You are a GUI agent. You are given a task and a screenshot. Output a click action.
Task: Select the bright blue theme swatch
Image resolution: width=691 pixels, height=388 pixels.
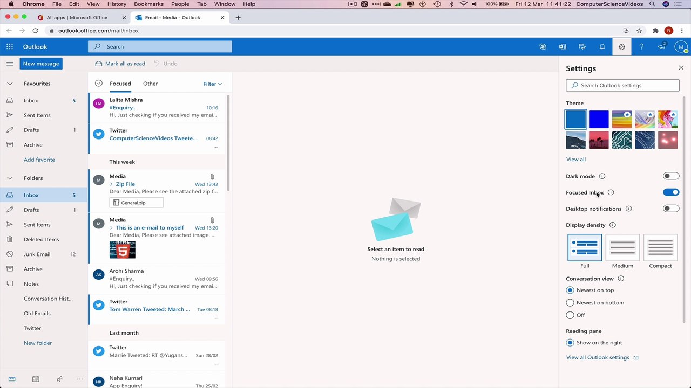tap(599, 119)
